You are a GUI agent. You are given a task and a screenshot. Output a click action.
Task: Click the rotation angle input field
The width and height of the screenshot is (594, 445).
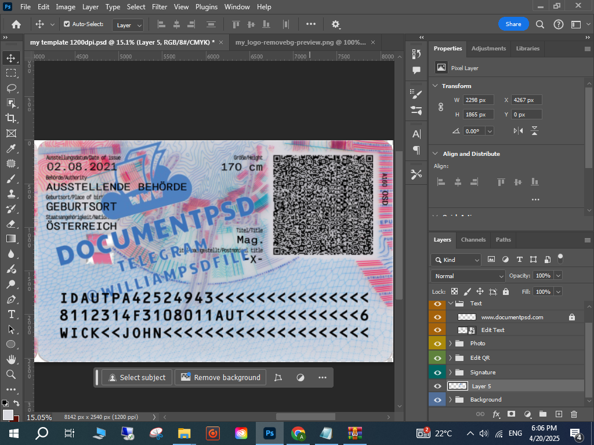(x=475, y=131)
